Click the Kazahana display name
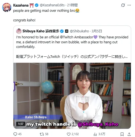This screenshot has width=135, height=137. pyautogui.click(x=21, y=5)
